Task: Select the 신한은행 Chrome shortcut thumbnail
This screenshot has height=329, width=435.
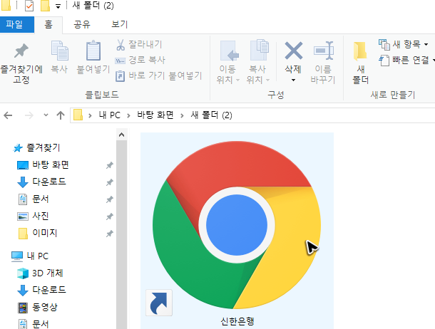Action: [237, 225]
